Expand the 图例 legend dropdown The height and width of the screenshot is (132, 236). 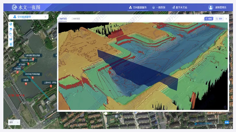(x=14, y=123)
